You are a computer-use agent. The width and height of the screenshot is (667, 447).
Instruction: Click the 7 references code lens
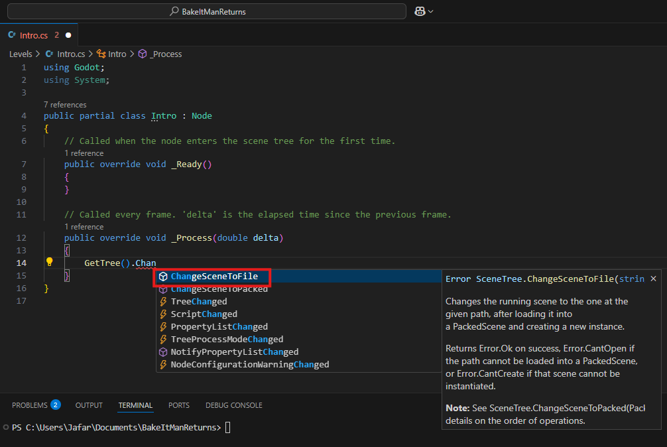(65, 105)
